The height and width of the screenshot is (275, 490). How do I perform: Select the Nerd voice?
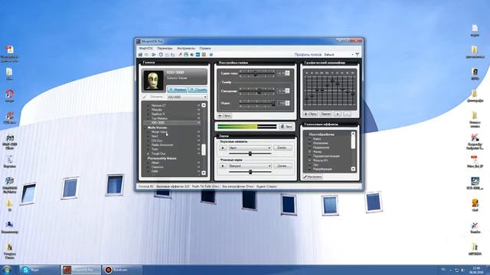(155, 136)
